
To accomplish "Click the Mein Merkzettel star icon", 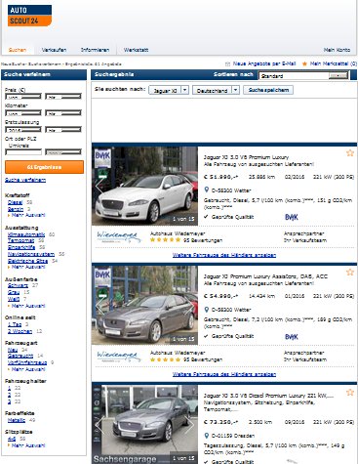I will pyautogui.click(x=304, y=63).
